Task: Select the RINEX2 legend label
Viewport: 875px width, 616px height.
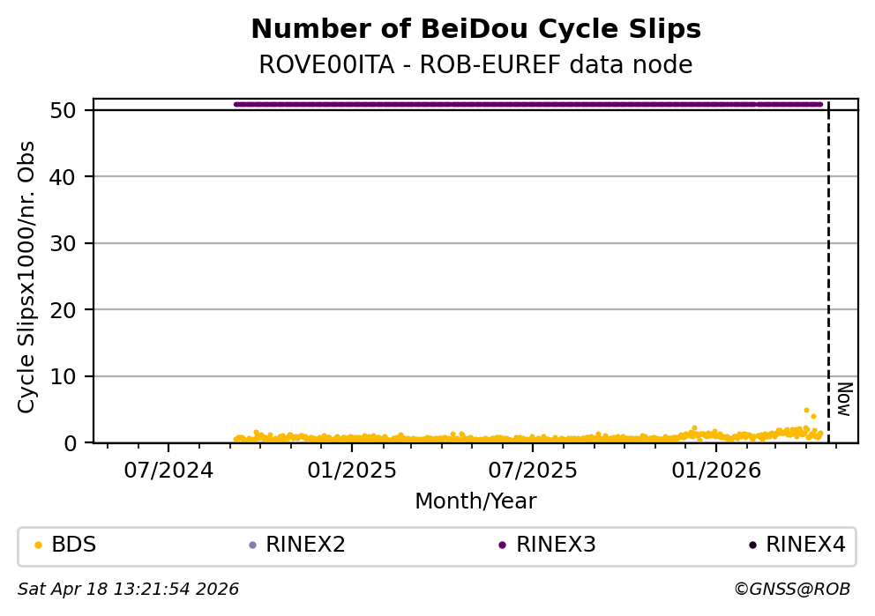Action: pos(305,545)
